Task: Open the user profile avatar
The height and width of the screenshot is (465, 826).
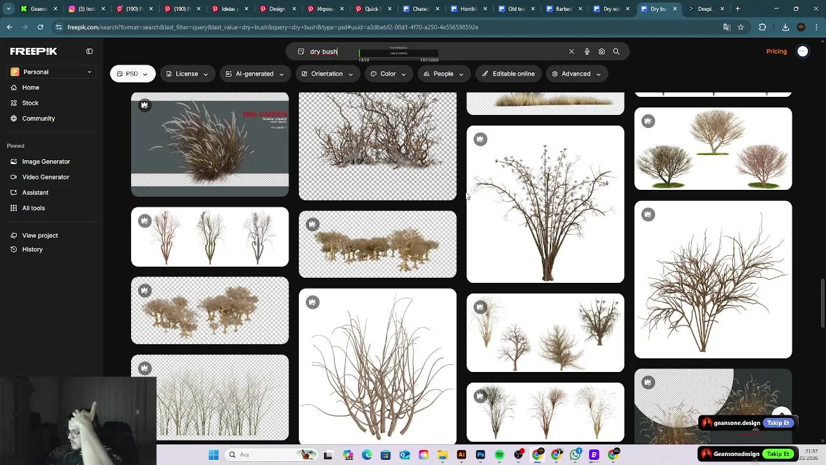Action: coord(803,52)
